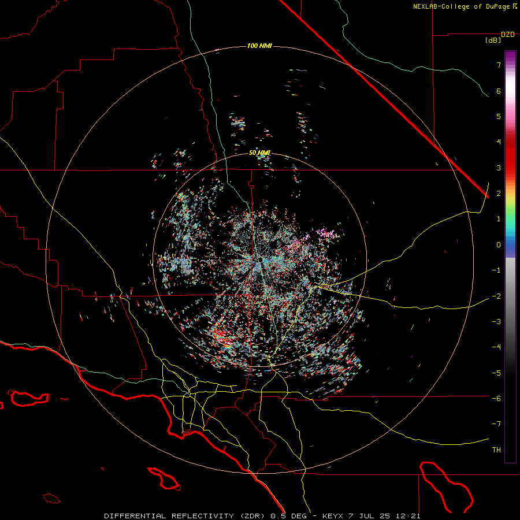The height and width of the screenshot is (520, 520).
Task: Click the 6 value on color scale
Action: [x=499, y=91]
